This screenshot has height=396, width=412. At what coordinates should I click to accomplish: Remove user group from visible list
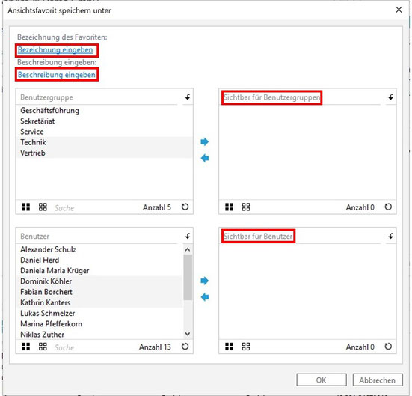pyautogui.click(x=204, y=158)
